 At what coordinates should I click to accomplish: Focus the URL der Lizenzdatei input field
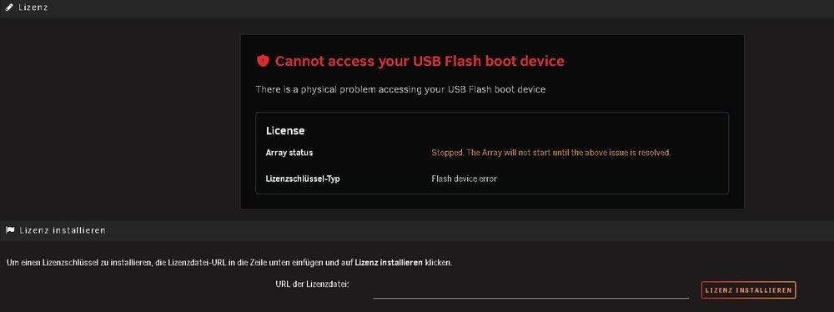tap(530, 290)
